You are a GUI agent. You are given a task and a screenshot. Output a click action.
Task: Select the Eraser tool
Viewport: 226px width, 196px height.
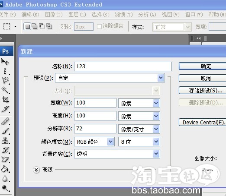point(6,159)
